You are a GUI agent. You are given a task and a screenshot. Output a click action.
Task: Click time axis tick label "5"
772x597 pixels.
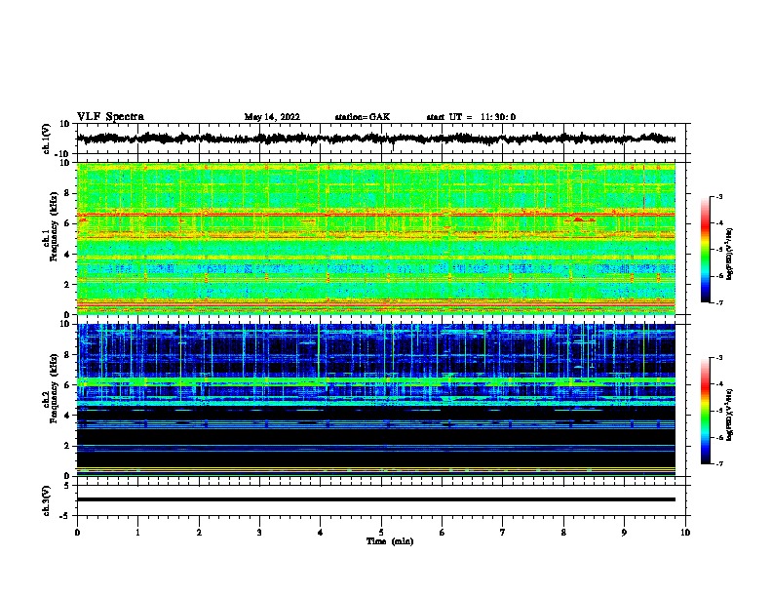pyautogui.click(x=381, y=533)
